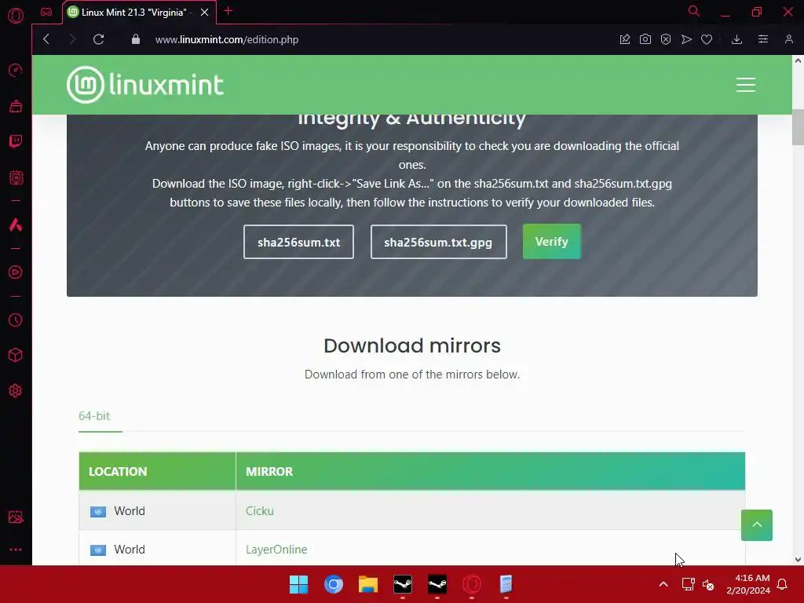
Task: Open the Windows Start menu
Action: pyautogui.click(x=298, y=584)
